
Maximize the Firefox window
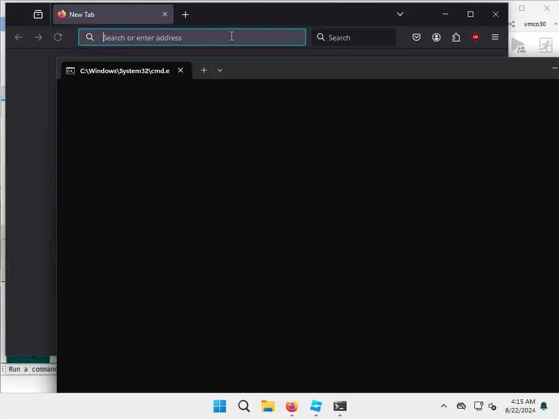[x=471, y=14]
